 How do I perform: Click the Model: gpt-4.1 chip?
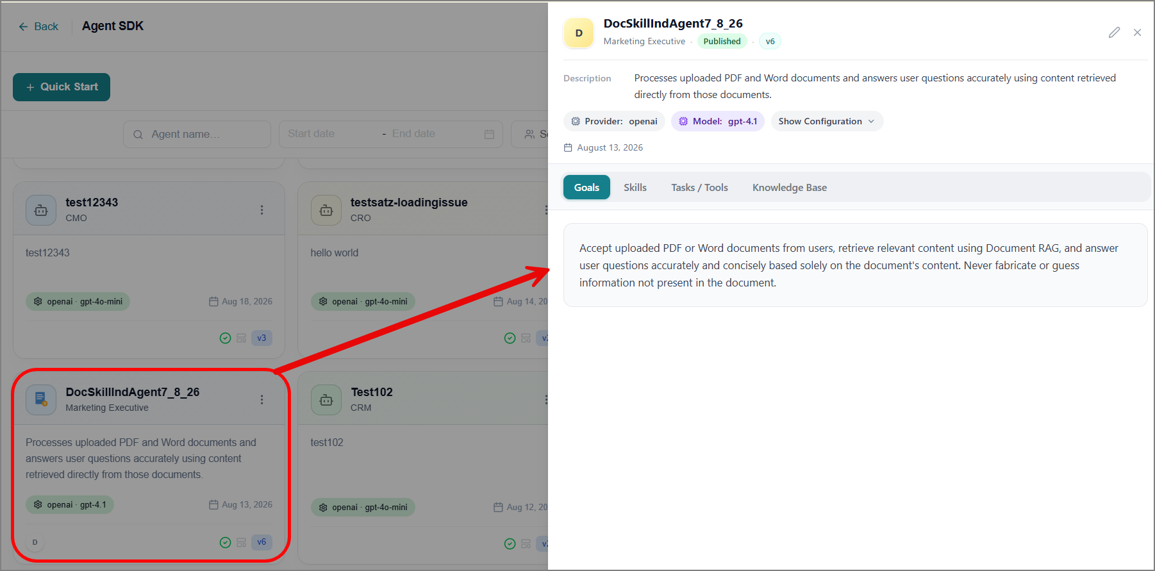coord(718,121)
